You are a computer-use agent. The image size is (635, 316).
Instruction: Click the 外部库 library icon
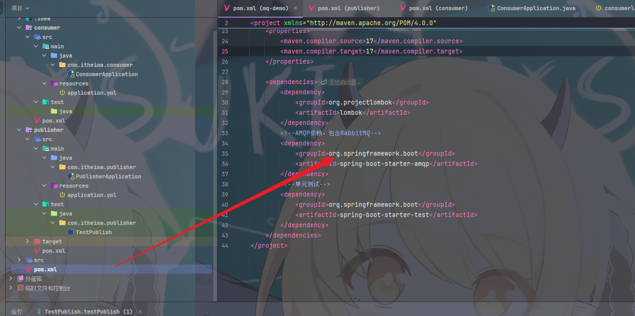tap(20, 279)
